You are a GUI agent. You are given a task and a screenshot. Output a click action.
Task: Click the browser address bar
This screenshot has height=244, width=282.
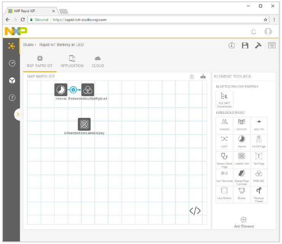[x=152, y=19]
